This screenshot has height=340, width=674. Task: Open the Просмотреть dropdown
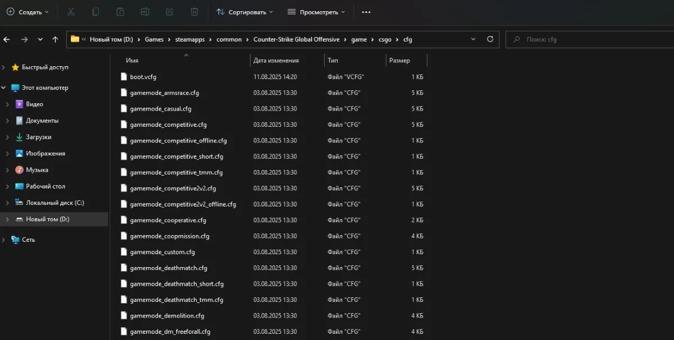[316, 12]
